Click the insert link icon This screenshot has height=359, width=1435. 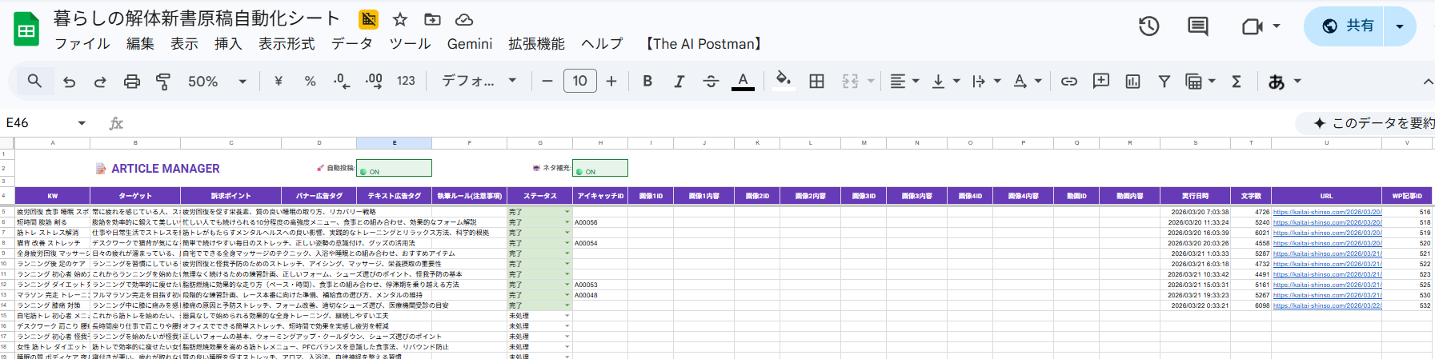[x=1068, y=82]
